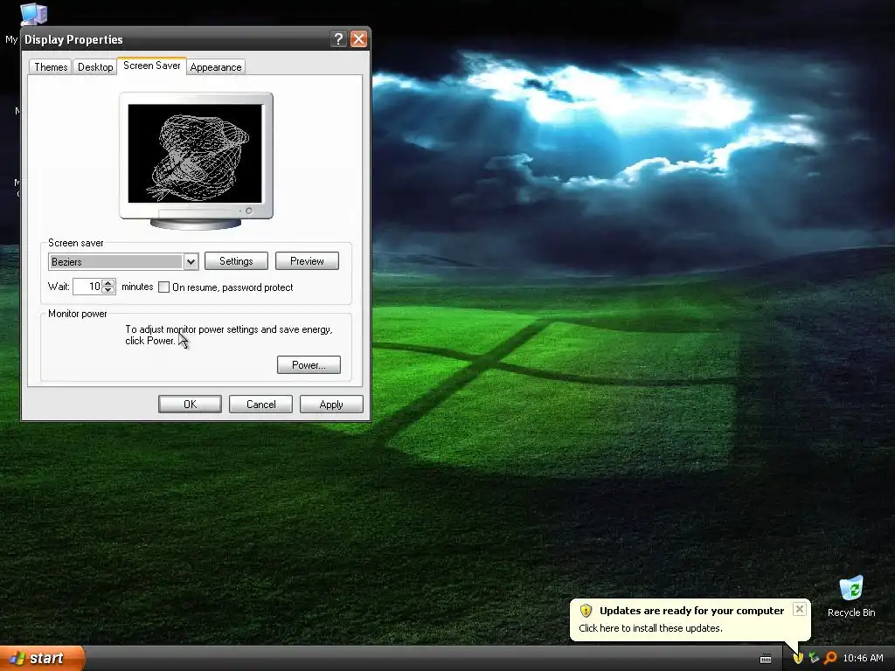Open screen saver Settings
895x671 pixels.
[x=236, y=260]
